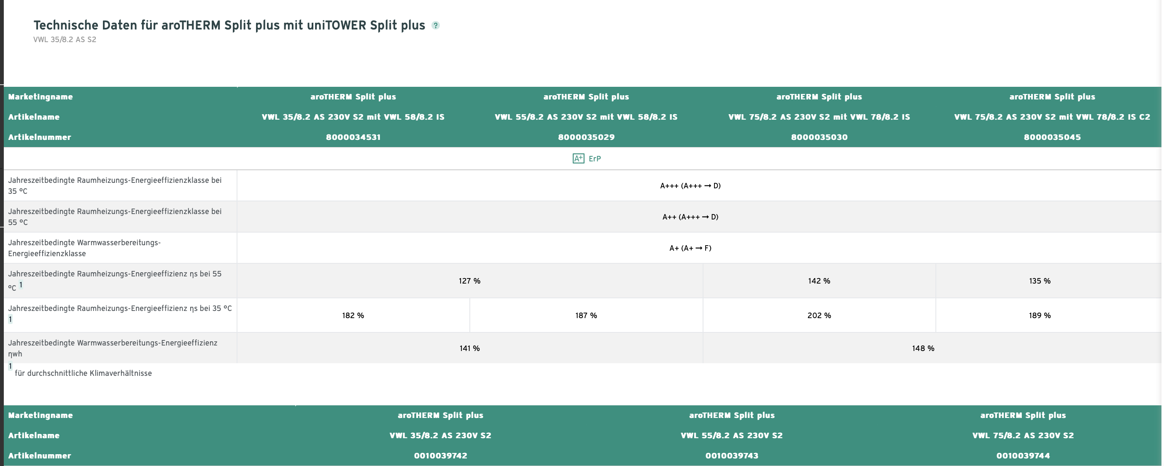Click the footnote 'für durchschnittliche Klimaverhältnisse'
Screen dimensions: 1164x466
coord(83,373)
